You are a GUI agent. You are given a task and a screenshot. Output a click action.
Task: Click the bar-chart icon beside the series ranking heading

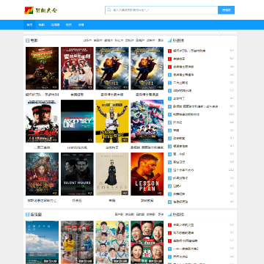click(169, 214)
